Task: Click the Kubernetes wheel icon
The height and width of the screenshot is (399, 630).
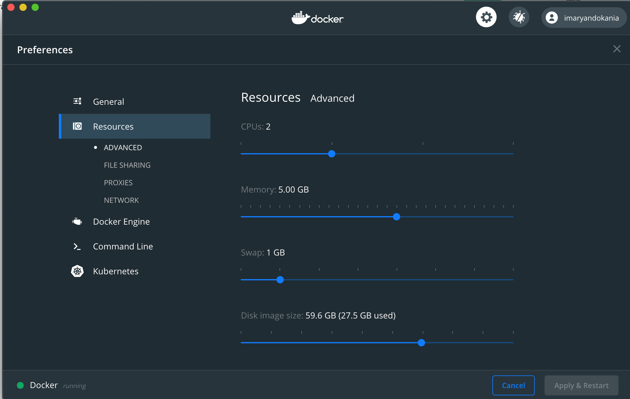Action: coord(77,271)
